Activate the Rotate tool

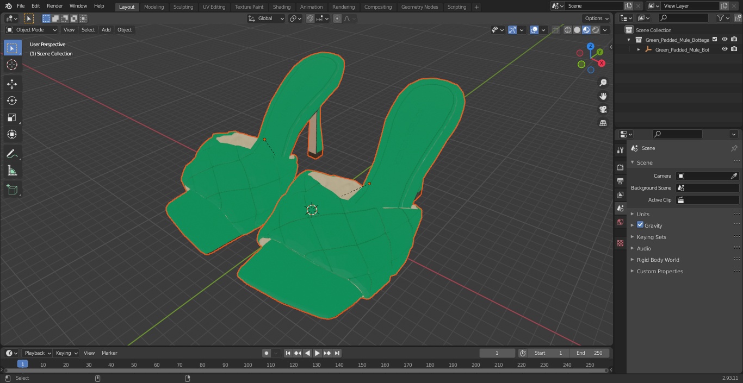(12, 101)
